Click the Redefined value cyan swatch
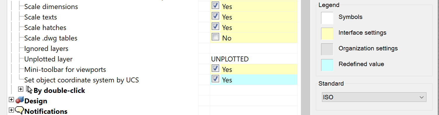Viewport: 439px width, 115px height. (x=327, y=65)
